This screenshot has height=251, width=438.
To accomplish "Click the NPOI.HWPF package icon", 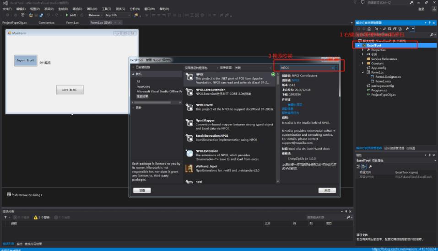I will pos(189,107).
